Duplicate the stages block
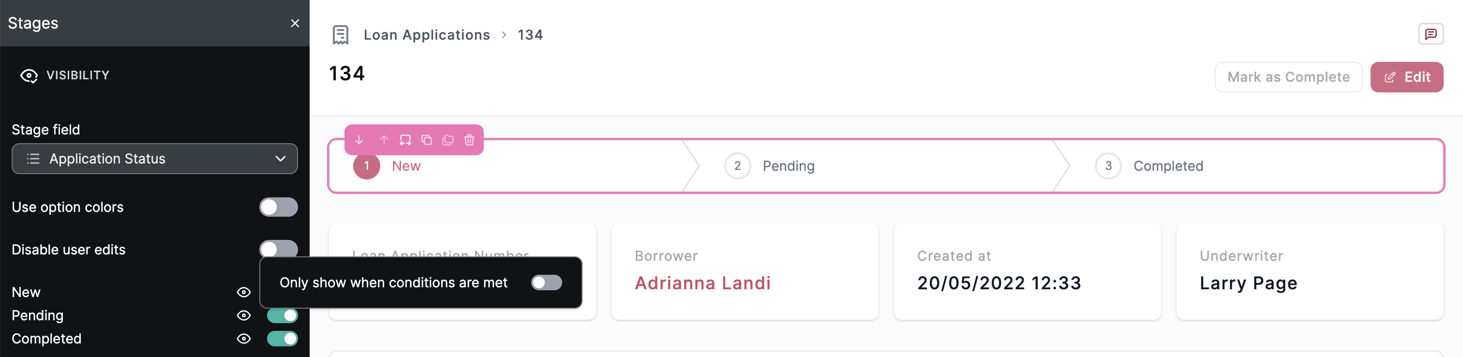 (427, 140)
